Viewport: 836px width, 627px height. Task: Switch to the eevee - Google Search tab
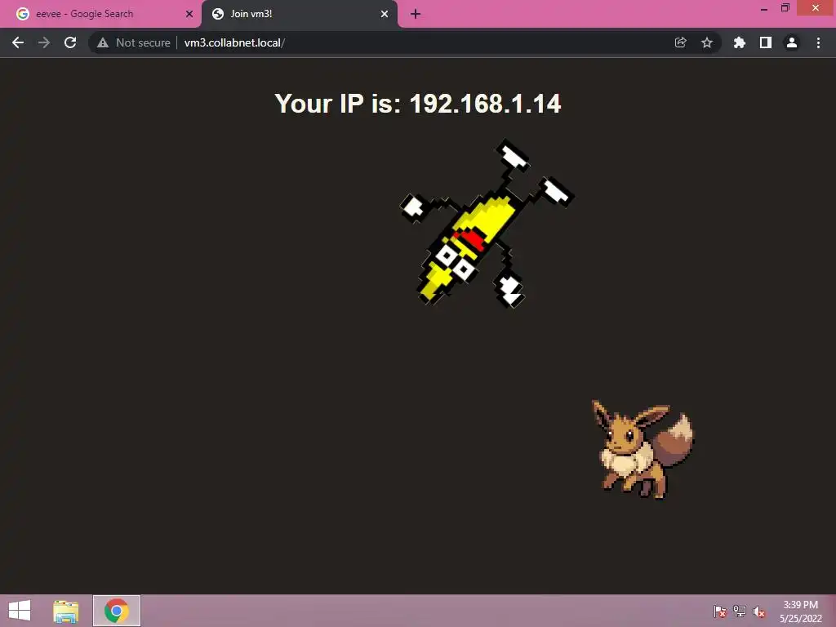100,14
